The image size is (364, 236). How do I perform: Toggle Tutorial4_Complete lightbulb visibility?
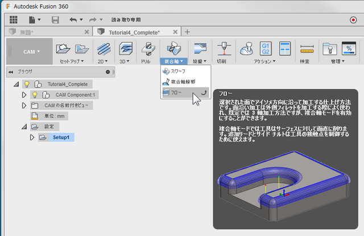coord(27,84)
